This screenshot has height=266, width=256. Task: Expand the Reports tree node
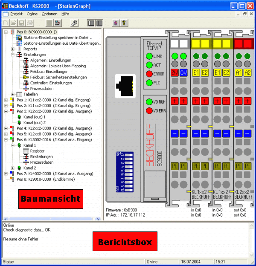pyautogui.click(x=12, y=49)
